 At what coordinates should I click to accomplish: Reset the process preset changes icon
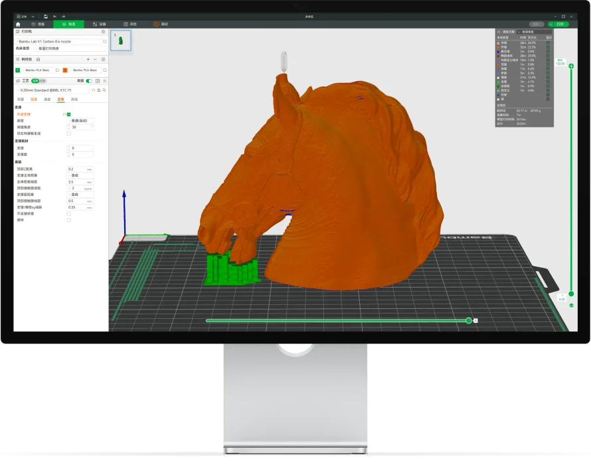coord(94,90)
